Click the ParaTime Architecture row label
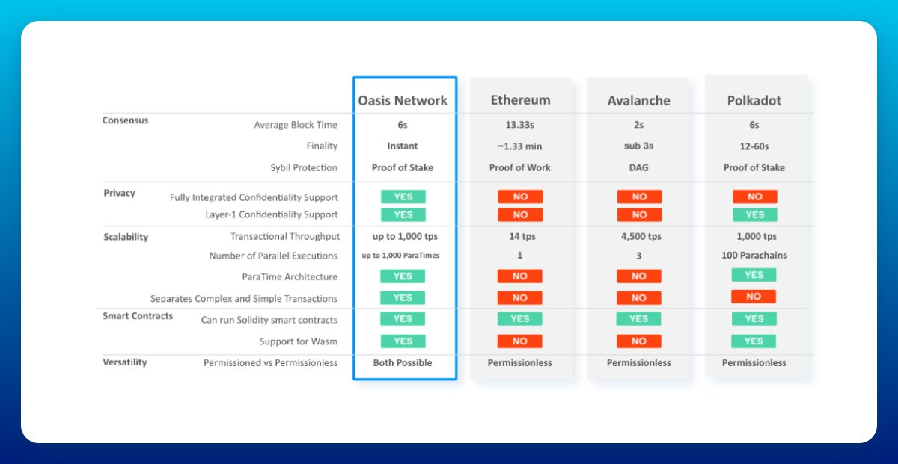898x464 pixels. pos(290,276)
